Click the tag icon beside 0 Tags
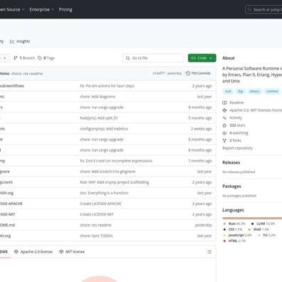 pyautogui.click(x=40, y=58)
